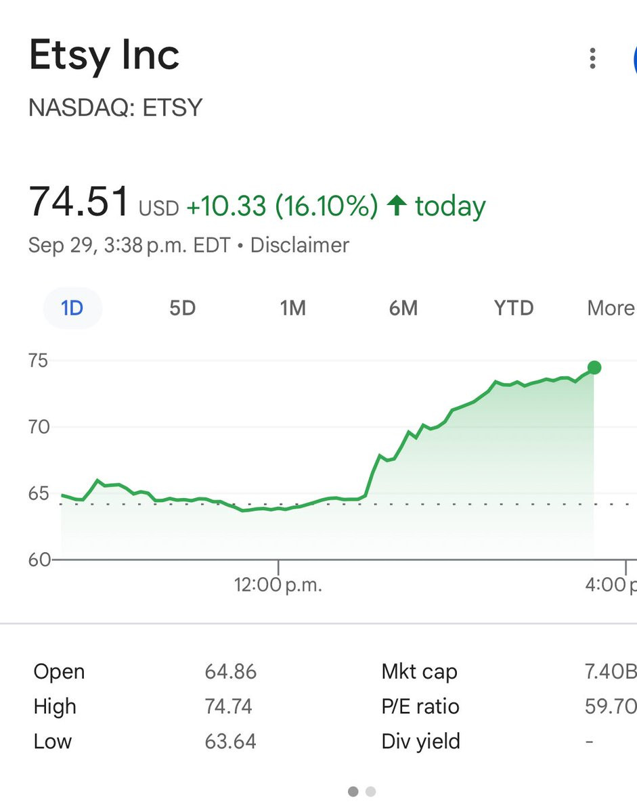Click the green up arrow beside today
This screenshot has width=637, height=812.
(396, 206)
